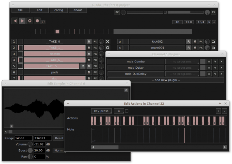Mute channel __TAKE_1__
Viewport: 232px width, 164px height.
pos(89,48)
